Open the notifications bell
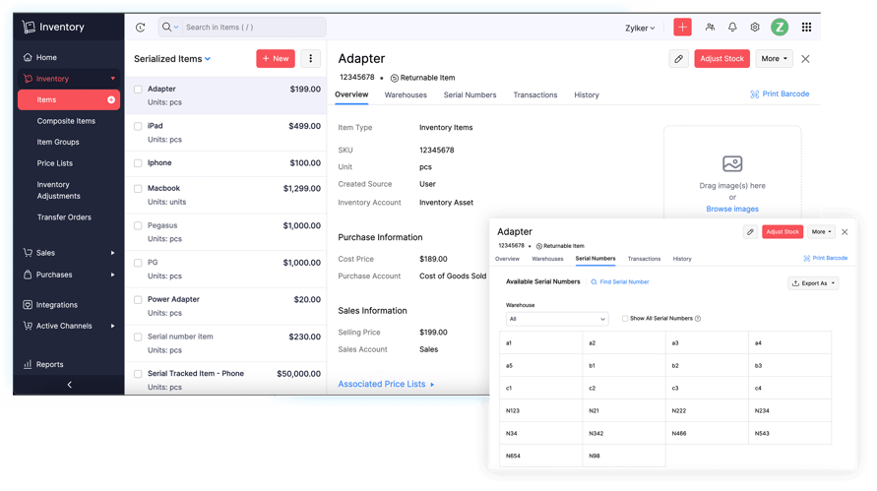The height and width of the screenshot is (491, 877). pos(732,27)
